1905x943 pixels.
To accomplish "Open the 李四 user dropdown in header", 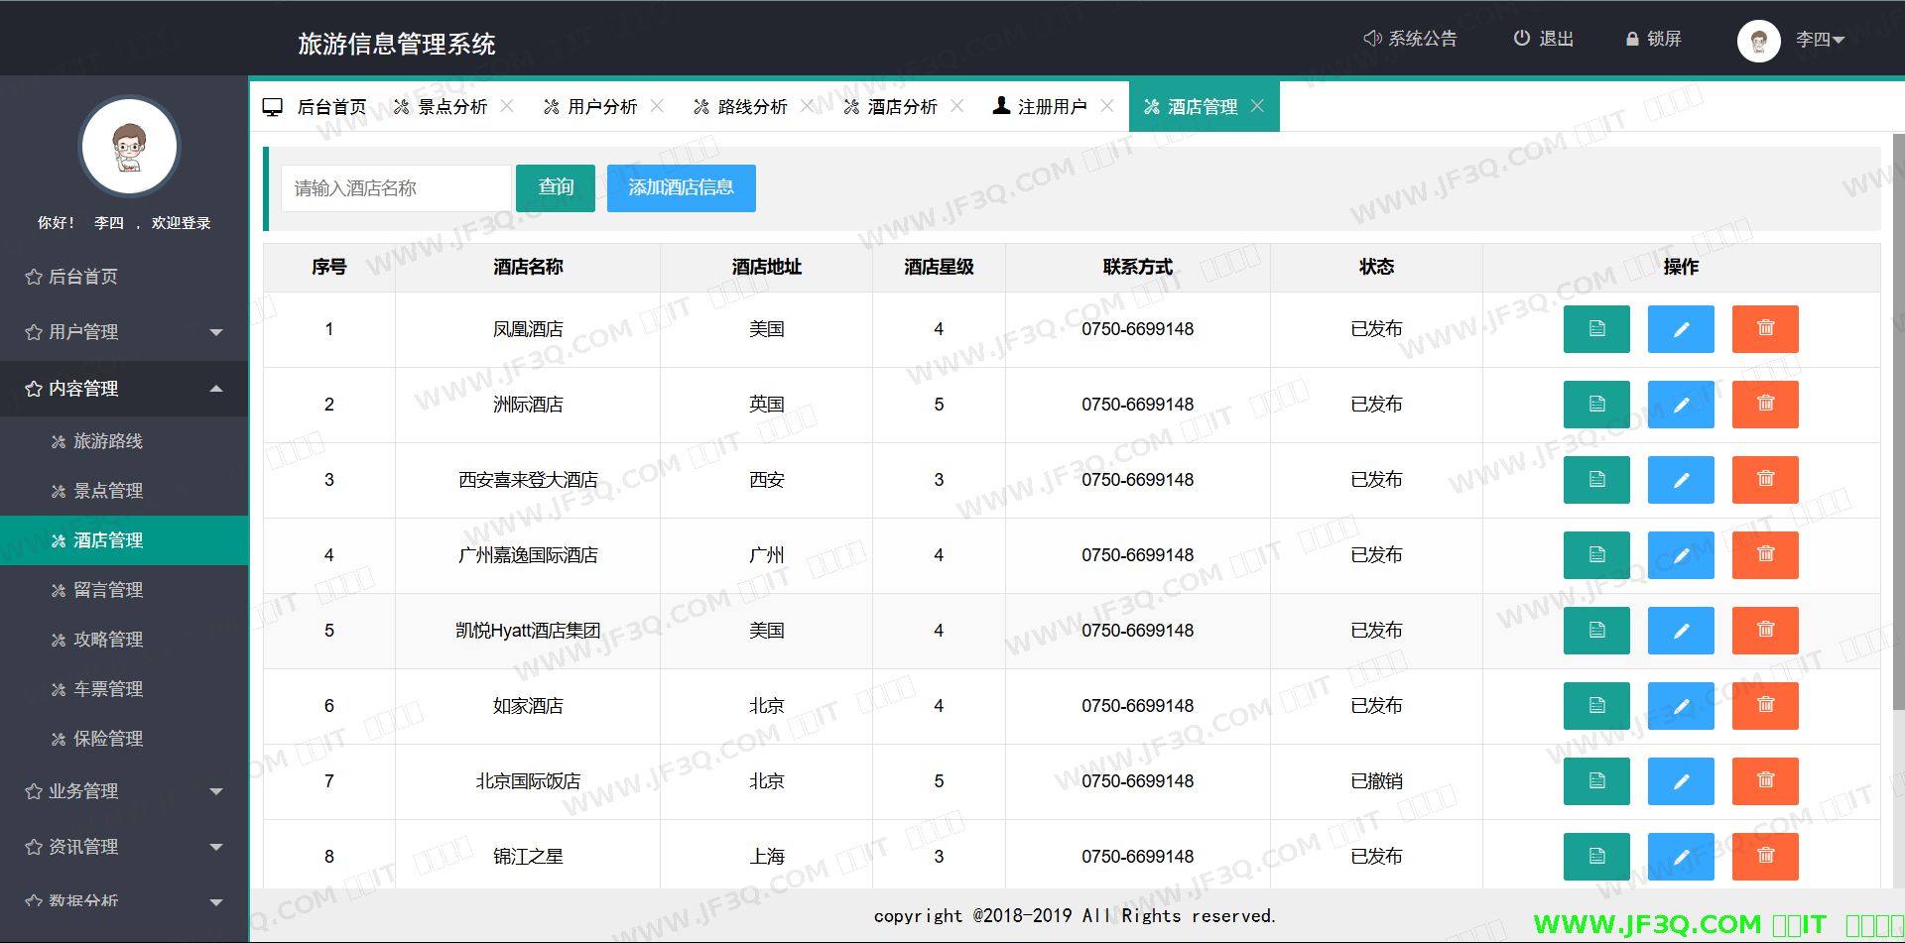I will 1819,40.
